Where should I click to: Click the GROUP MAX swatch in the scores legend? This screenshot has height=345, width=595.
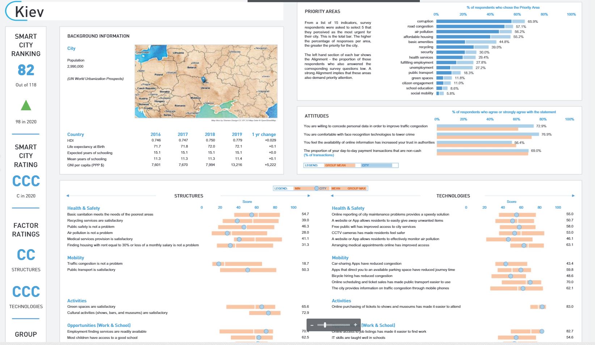pyautogui.click(x=356, y=188)
